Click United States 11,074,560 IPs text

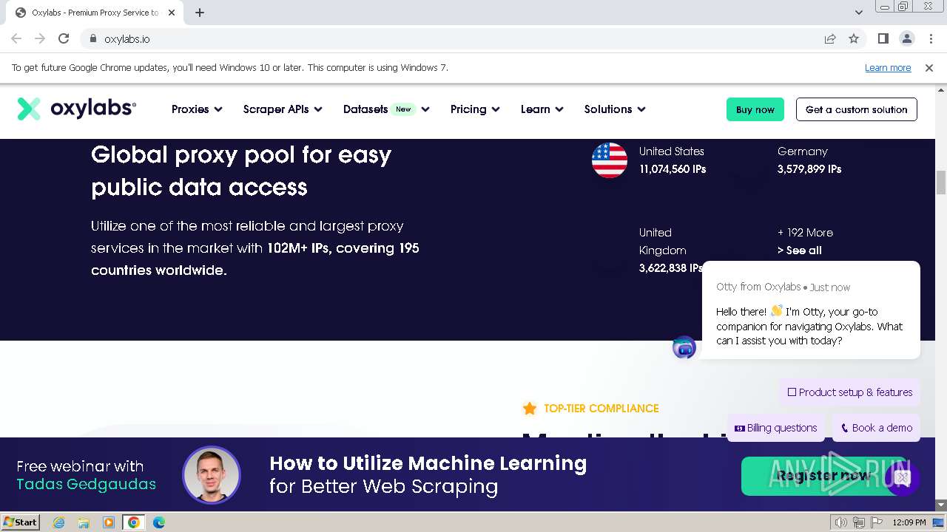click(673, 160)
